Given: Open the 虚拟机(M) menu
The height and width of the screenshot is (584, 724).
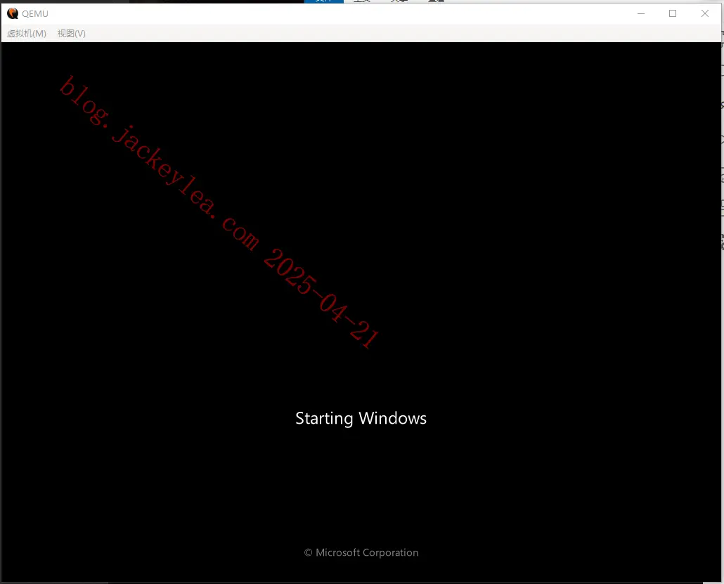Looking at the screenshot, I should pos(26,33).
